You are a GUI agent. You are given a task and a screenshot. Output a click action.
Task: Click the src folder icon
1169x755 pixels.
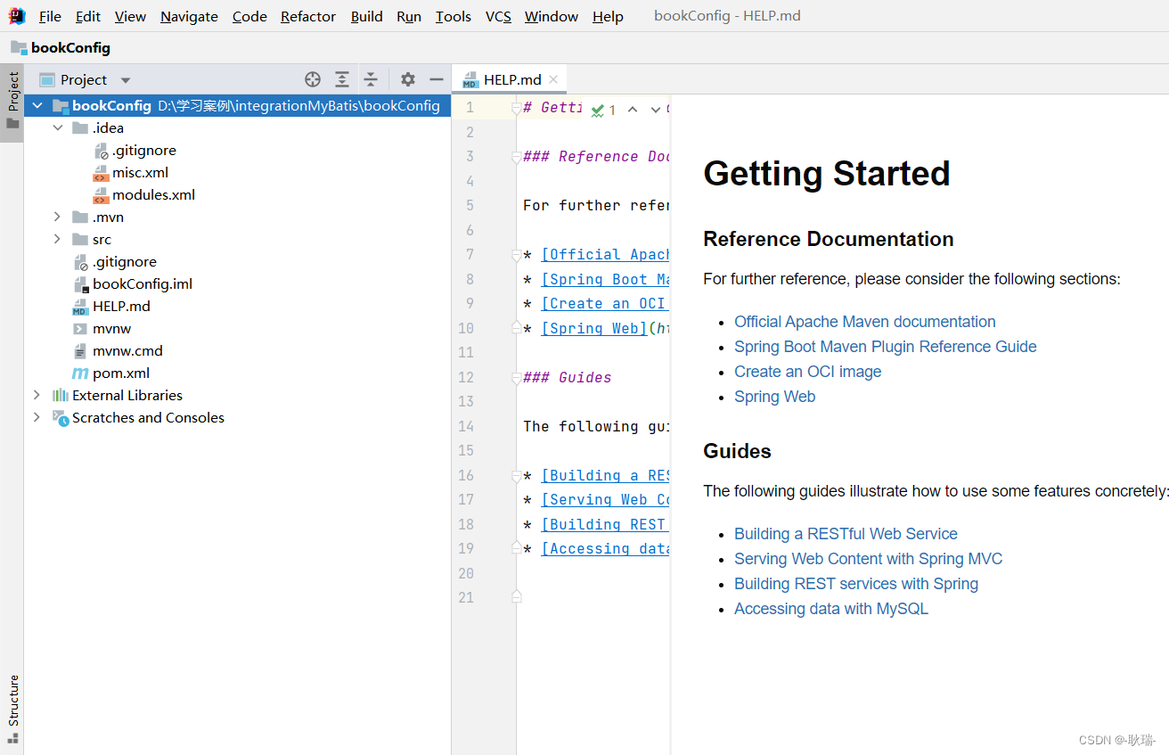pyautogui.click(x=80, y=240)
